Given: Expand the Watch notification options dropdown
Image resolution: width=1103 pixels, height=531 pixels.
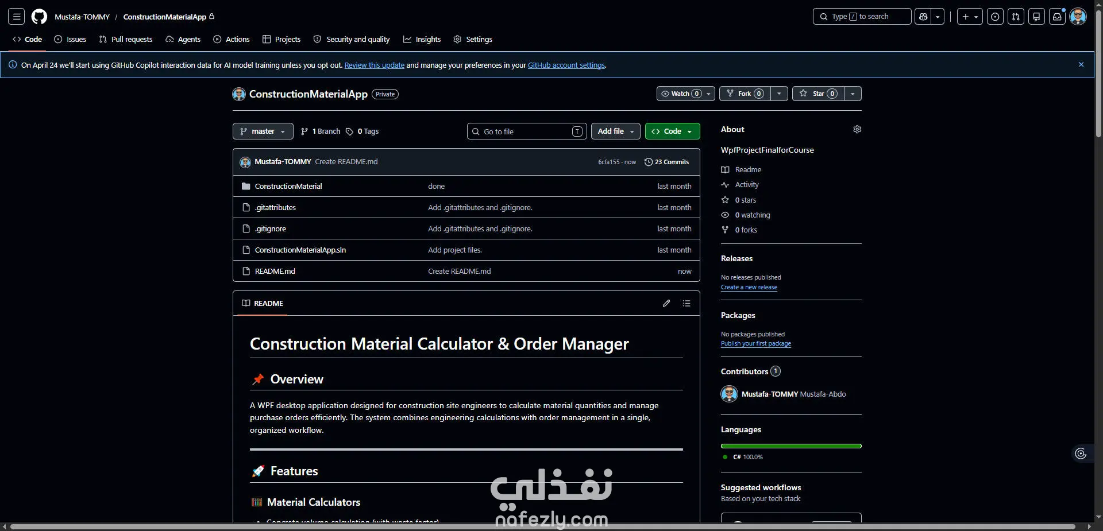Looking at the screenshot, I should pos(709,94).
